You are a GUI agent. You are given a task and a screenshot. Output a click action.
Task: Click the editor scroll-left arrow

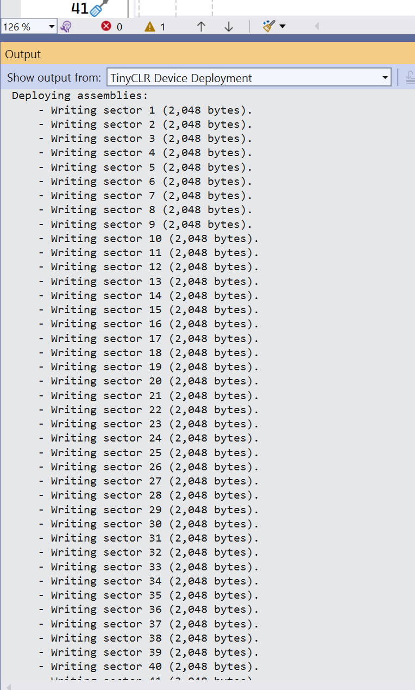pyautogui.click(x=317, y=26)
